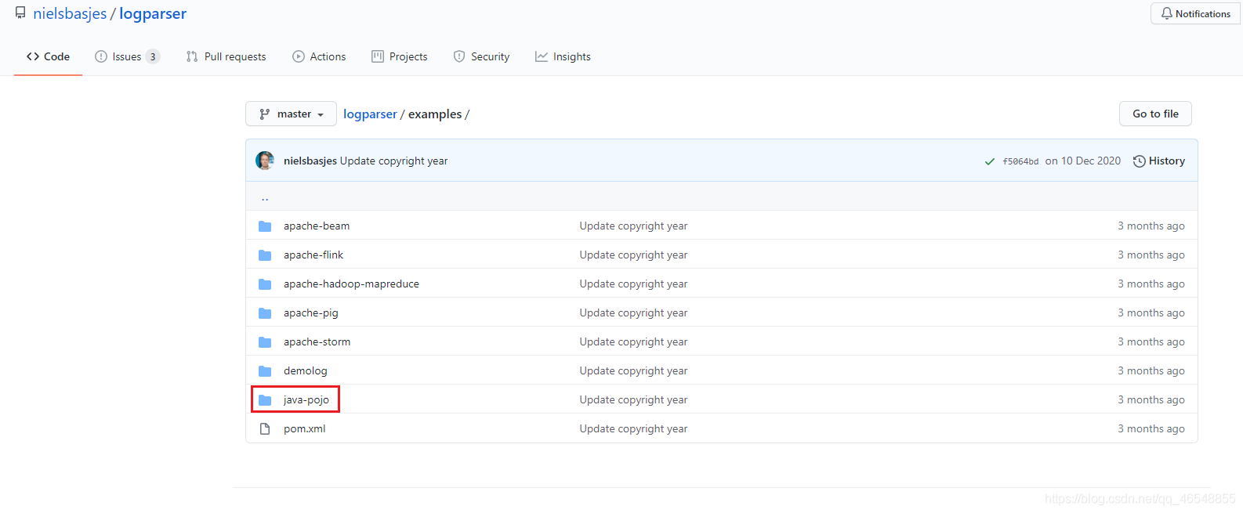Click the logparser breadcrumb link

[370, 114]
